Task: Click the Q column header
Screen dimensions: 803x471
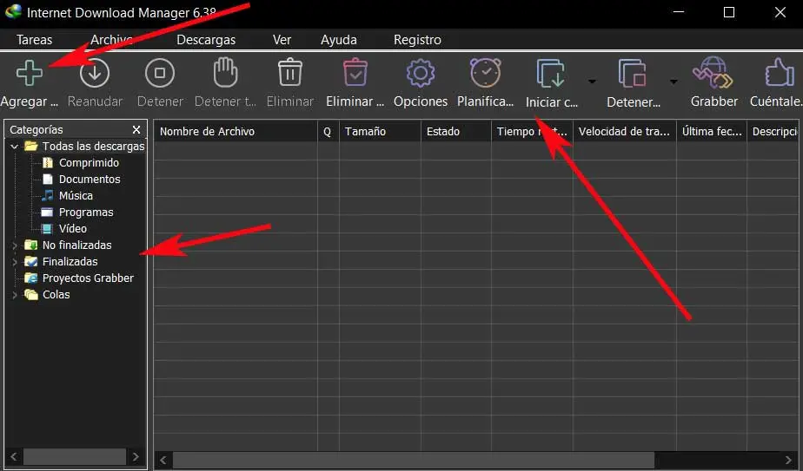Action: pyautogui.click(x=328, y=132)
